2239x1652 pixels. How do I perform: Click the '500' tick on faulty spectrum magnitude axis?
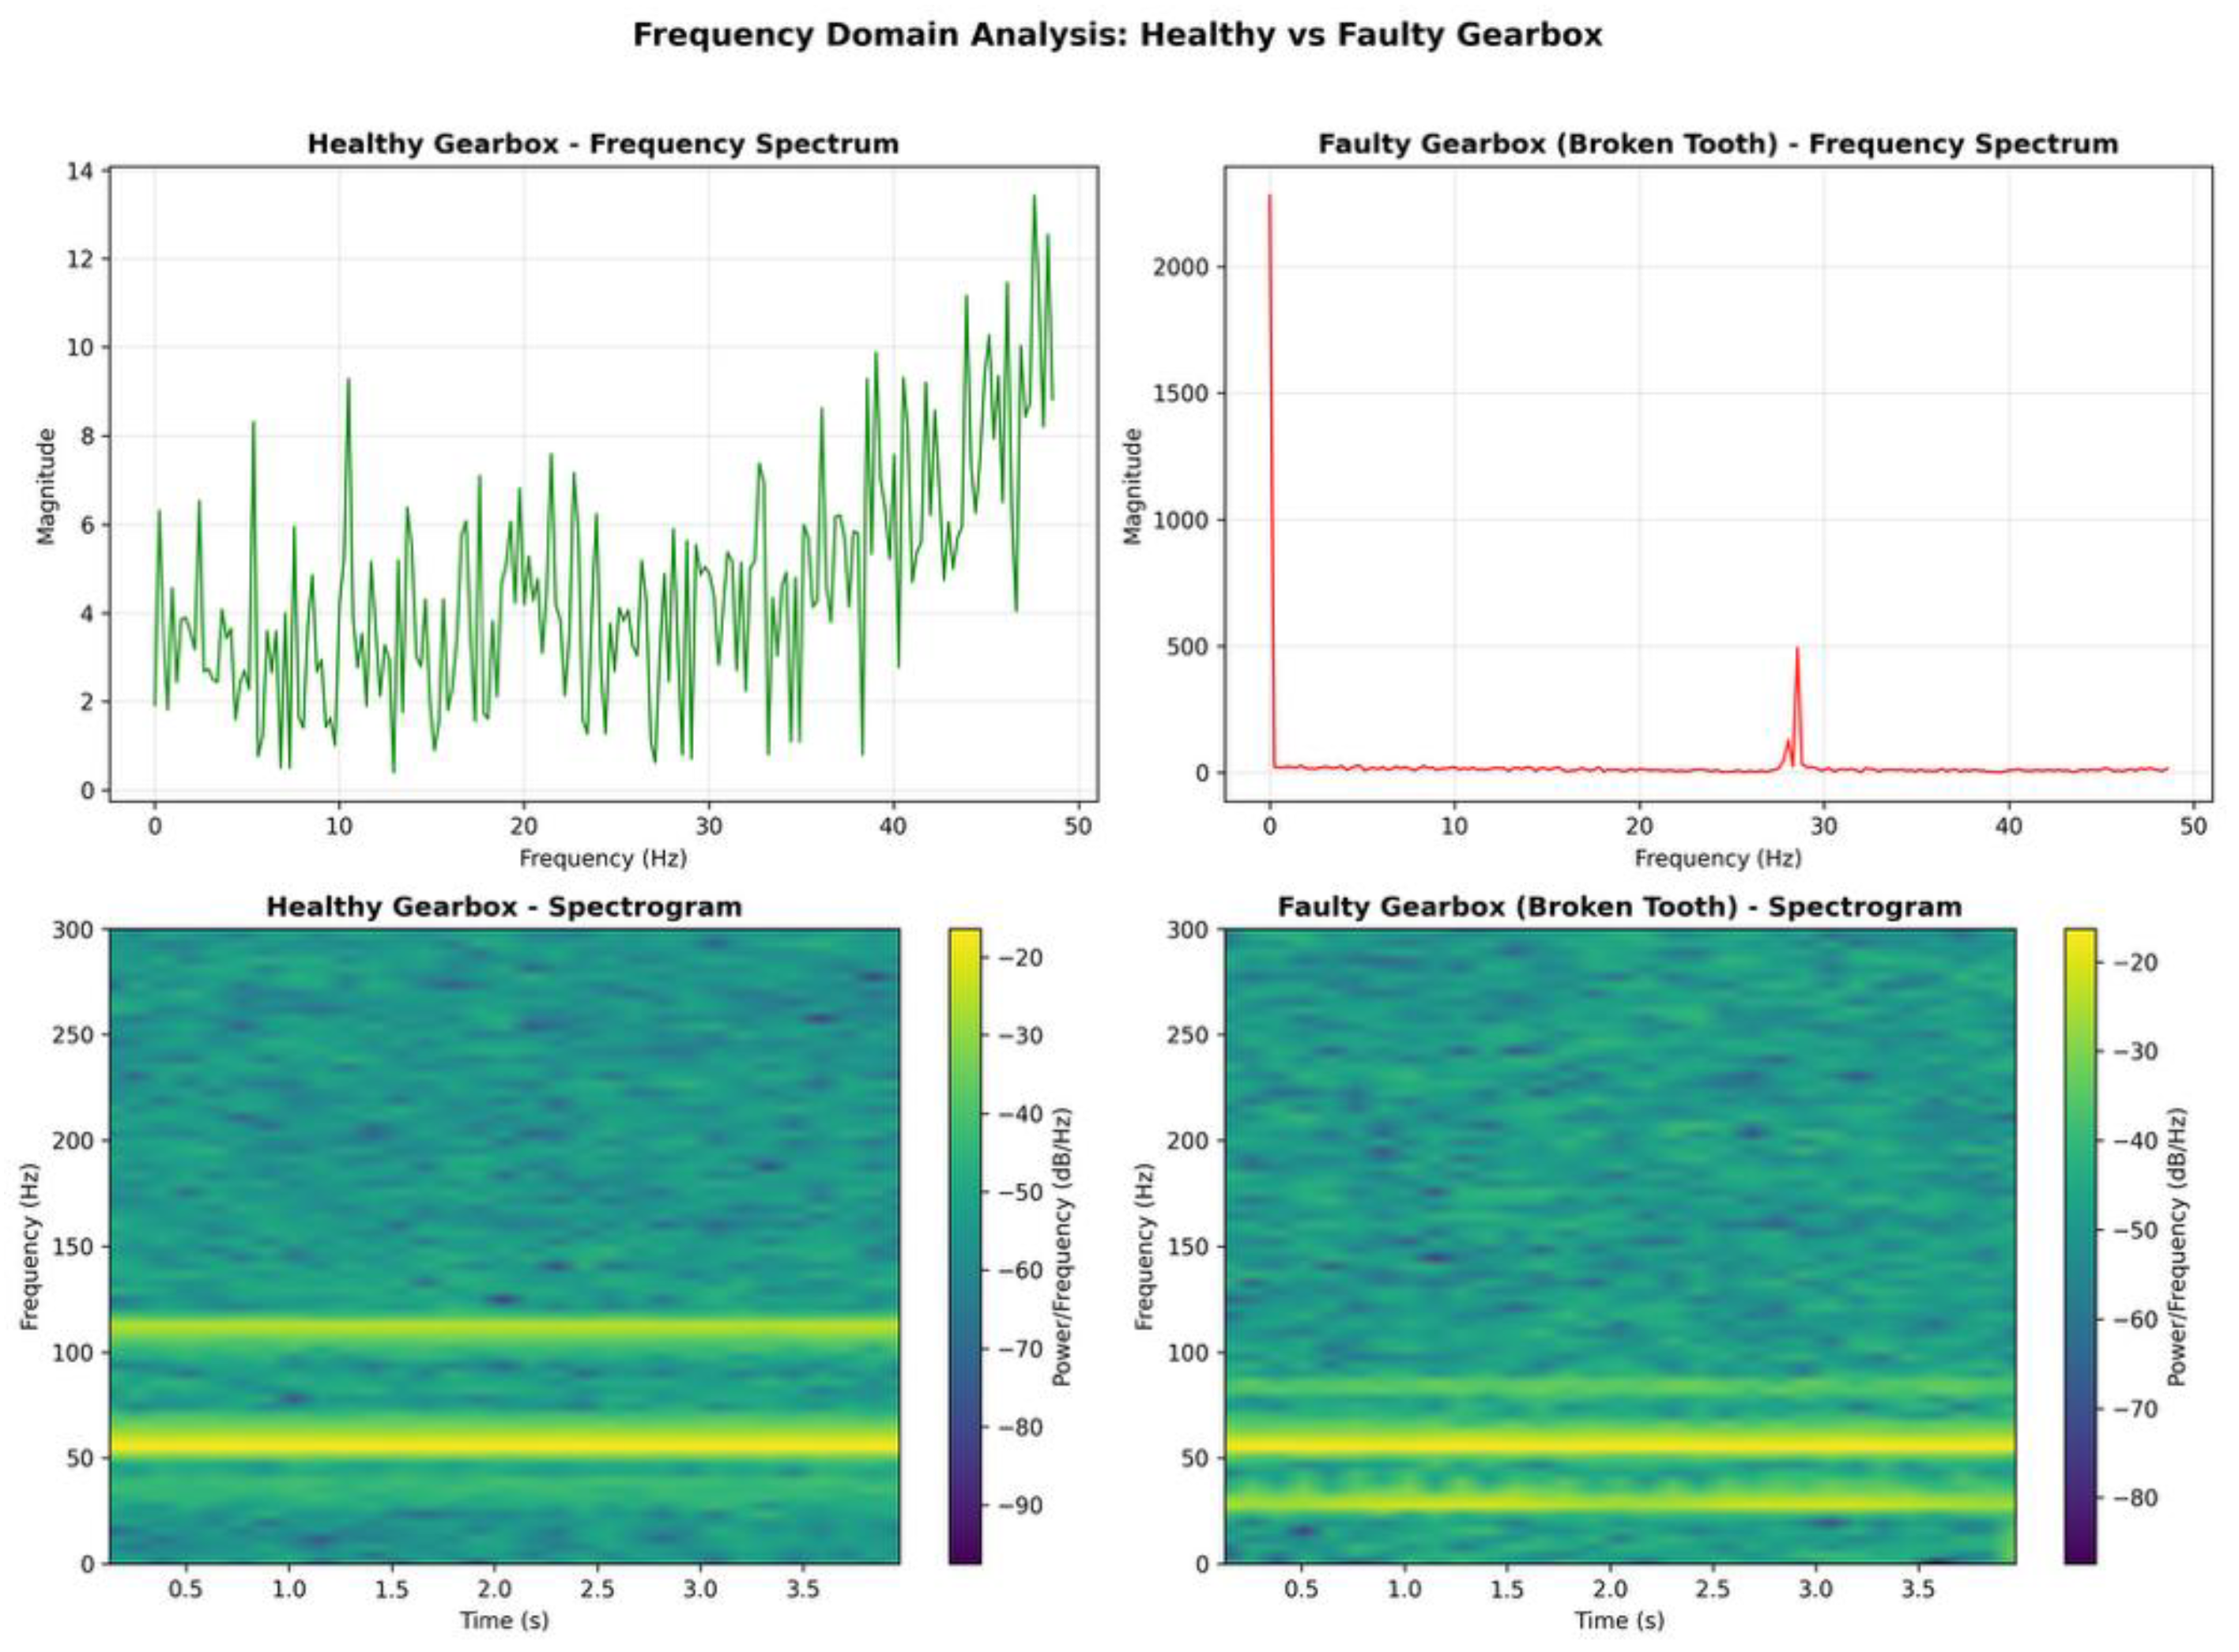pos(1188,647)
